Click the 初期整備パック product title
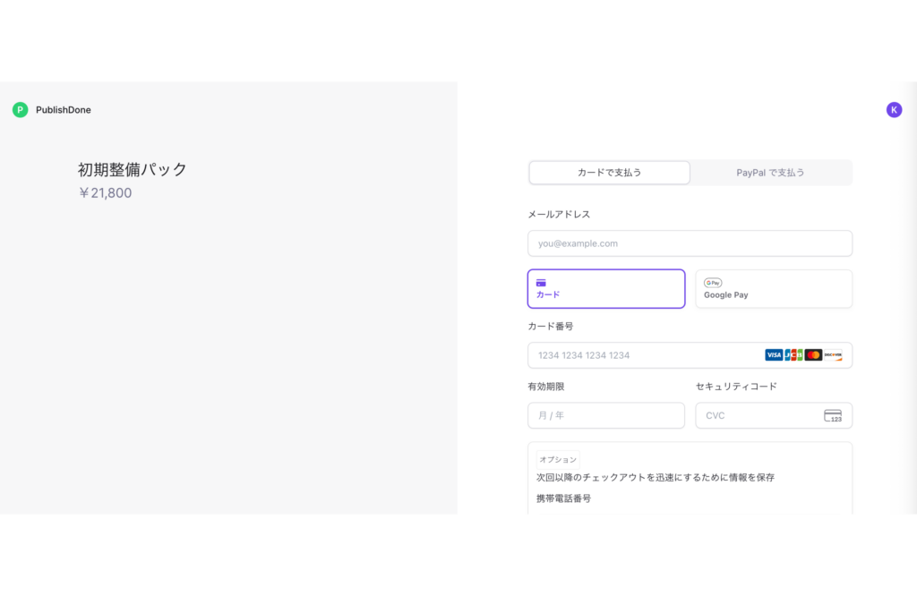 tap(133, 169)
